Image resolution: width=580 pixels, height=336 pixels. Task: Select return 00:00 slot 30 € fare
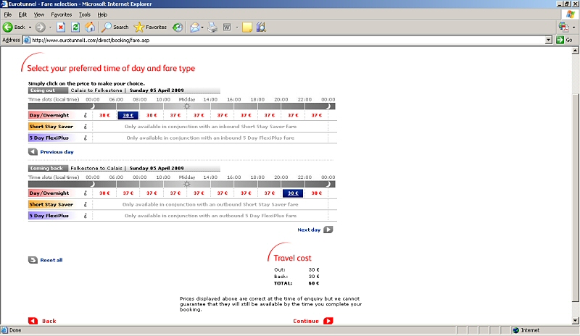pos(104,193)
